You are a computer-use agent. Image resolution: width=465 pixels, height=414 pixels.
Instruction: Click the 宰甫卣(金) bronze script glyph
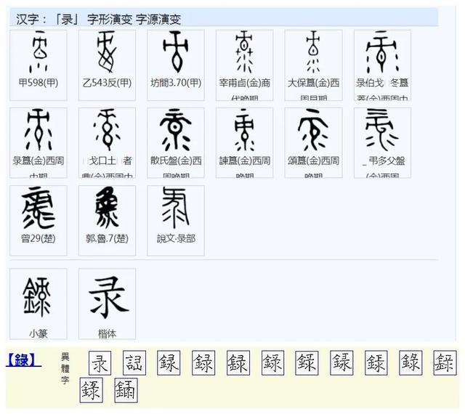244,52
